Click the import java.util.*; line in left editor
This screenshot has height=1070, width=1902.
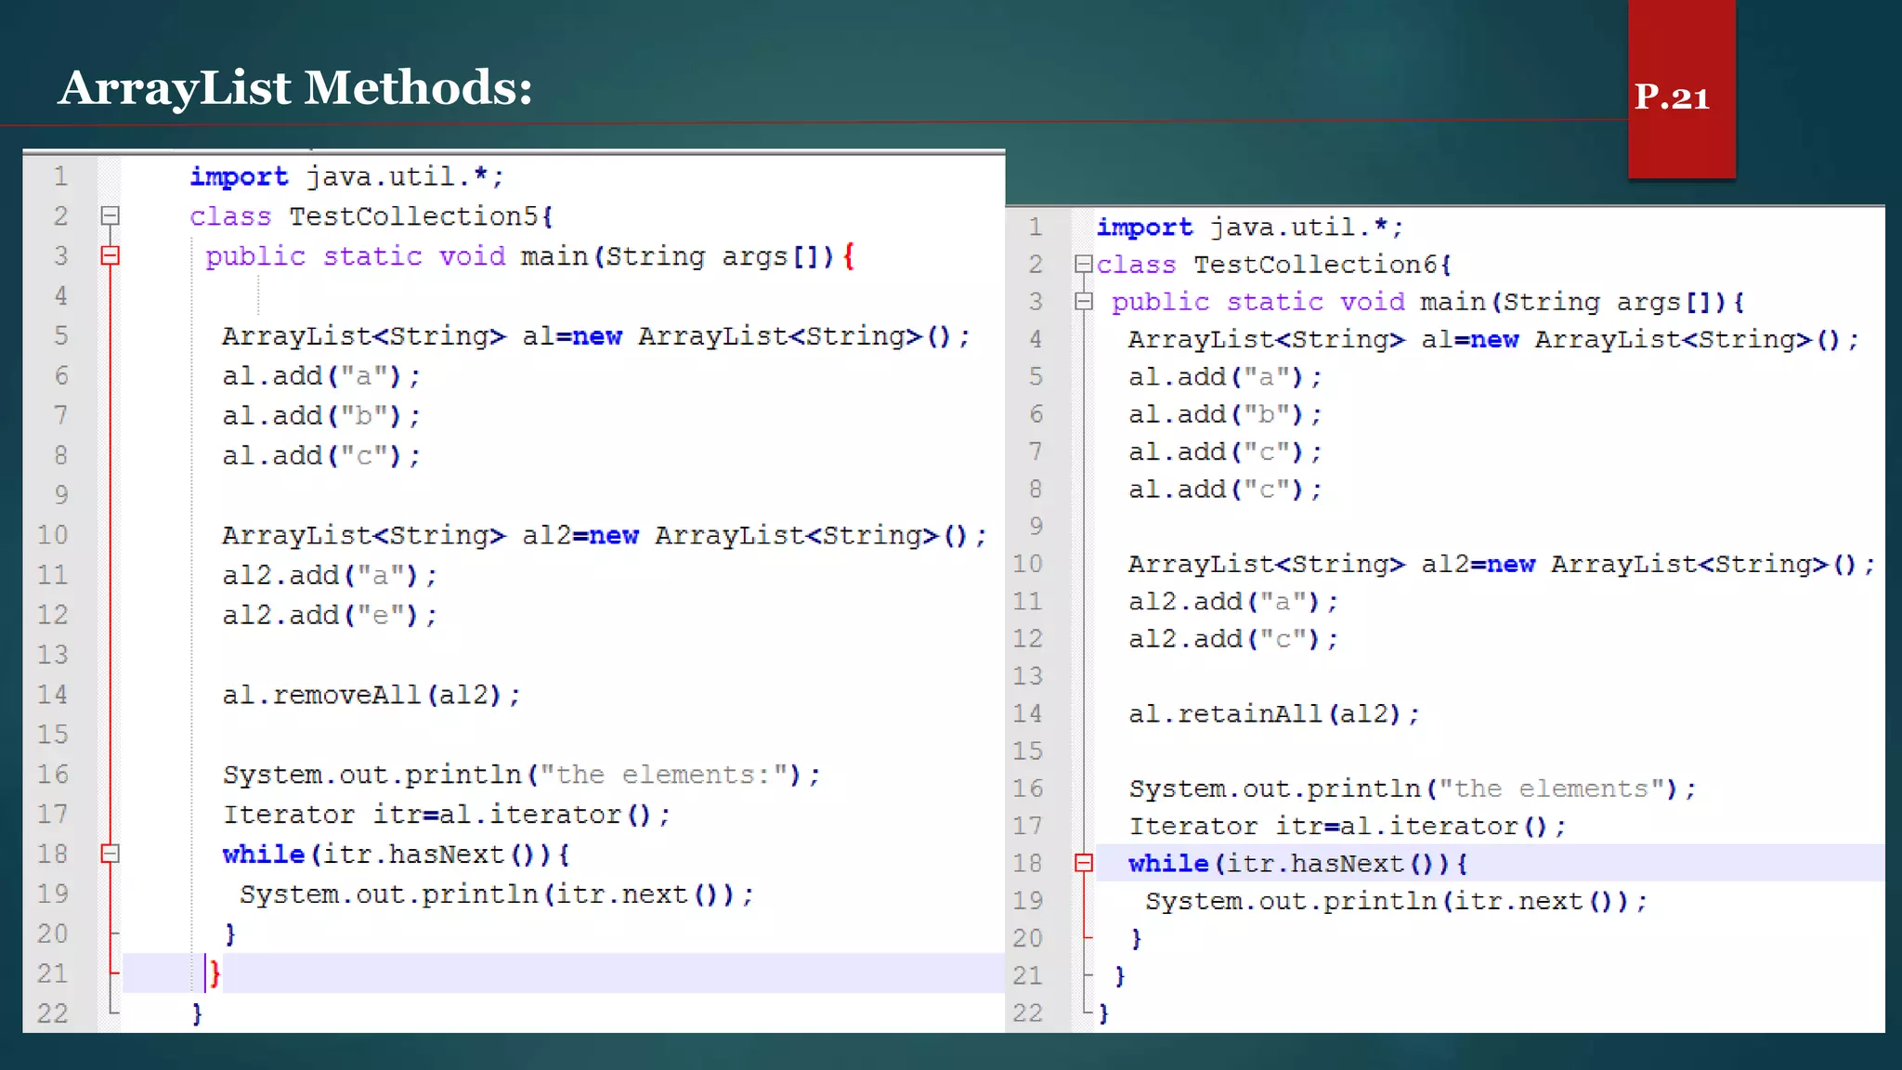pyautogui.click(x=347, y=176)
